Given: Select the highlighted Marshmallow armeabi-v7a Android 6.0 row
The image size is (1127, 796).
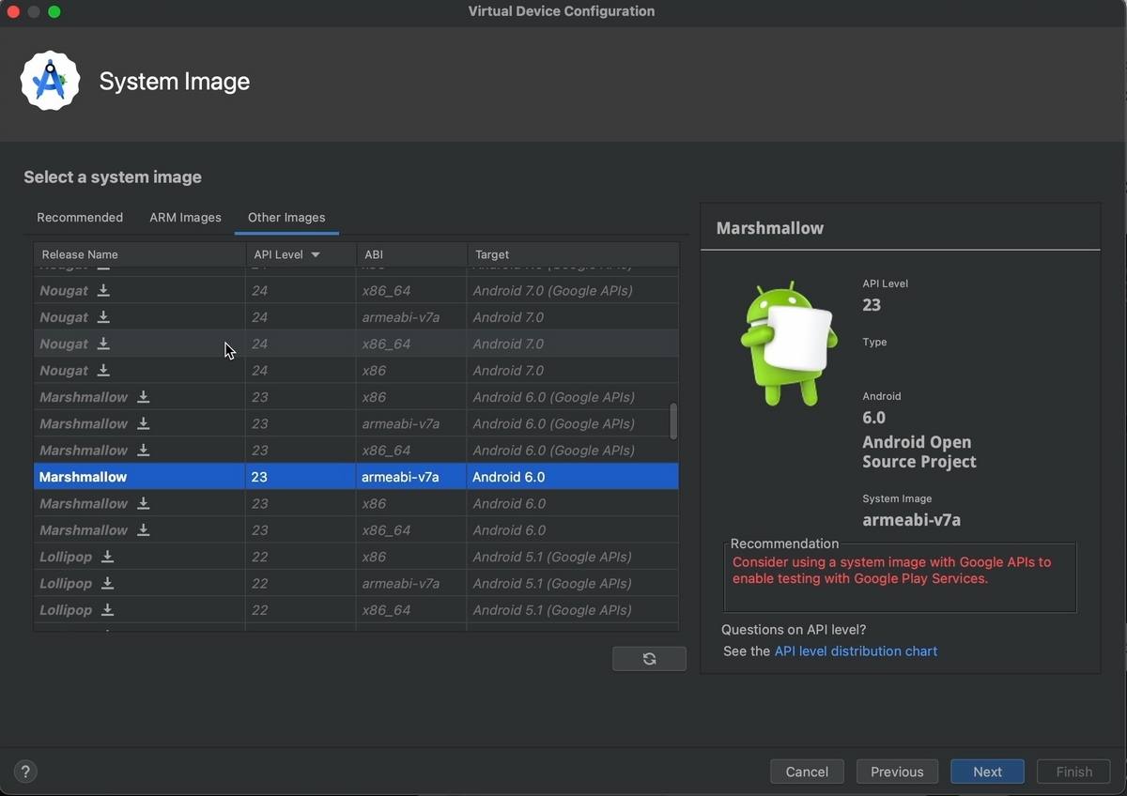Looking at the screenshot, I should click(x=356, y=477).
